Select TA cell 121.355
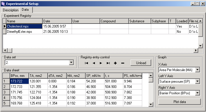This screenshot has height=112, width=206. pyautogui.click(x=38, y=87)
